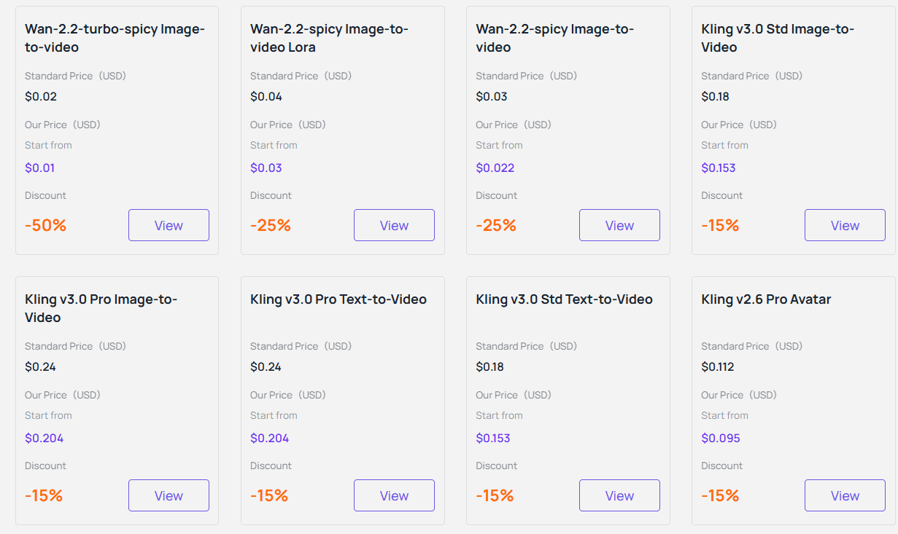The height and width of the screenshot is (534, 898).
Task: Click View on Kling v3.0 Pro Image-to-Video
Action: coord(169,495)
